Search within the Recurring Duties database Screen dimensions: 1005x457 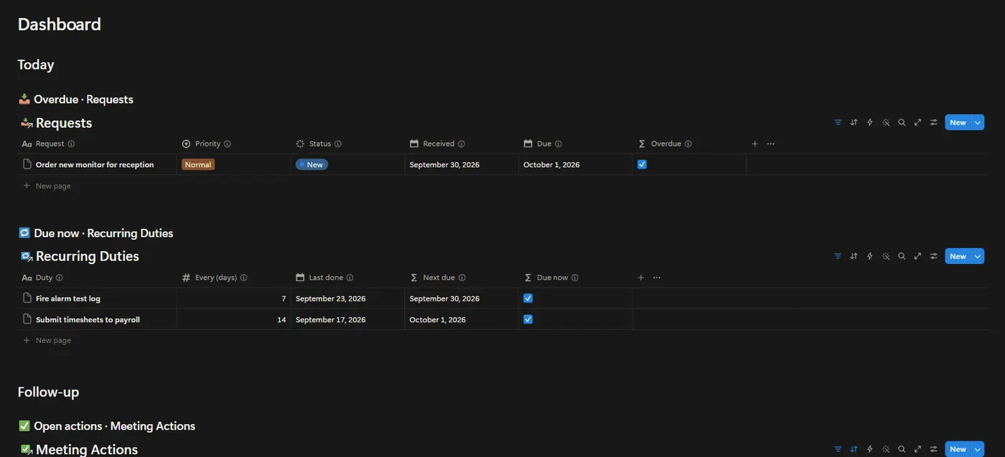pos(902,256)
